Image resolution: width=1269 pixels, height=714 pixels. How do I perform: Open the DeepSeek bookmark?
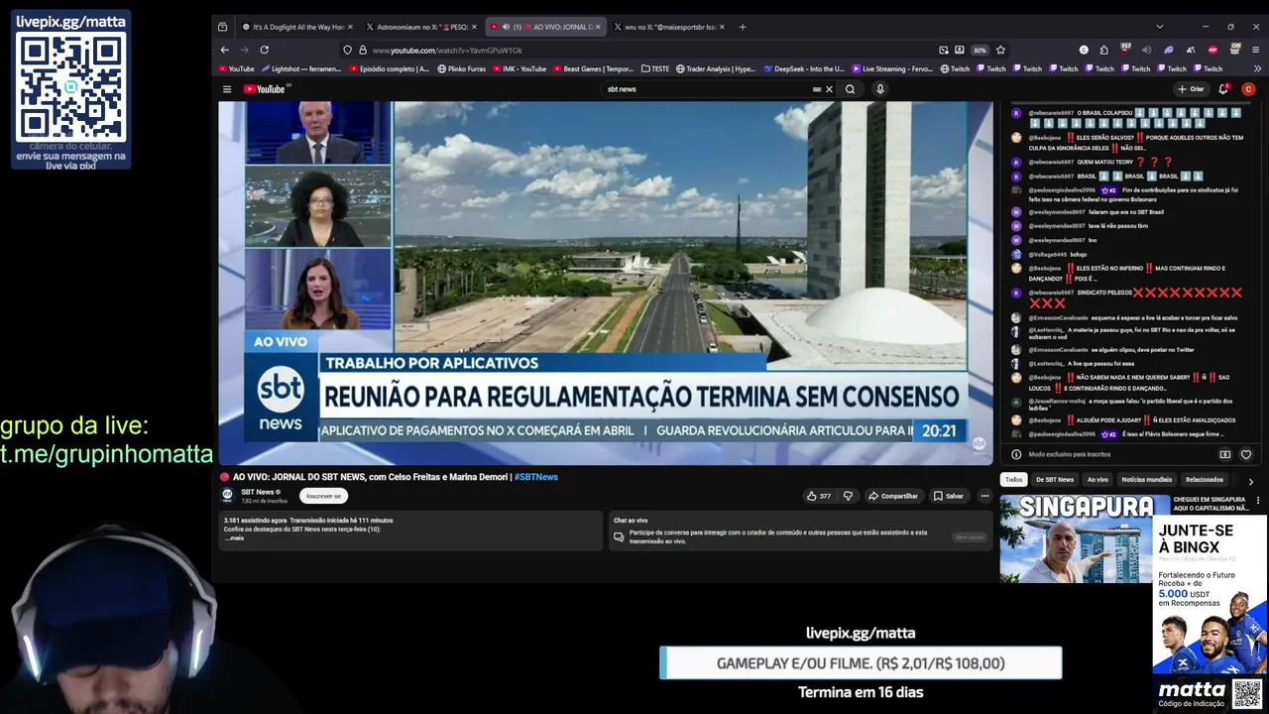pos(803,69)
